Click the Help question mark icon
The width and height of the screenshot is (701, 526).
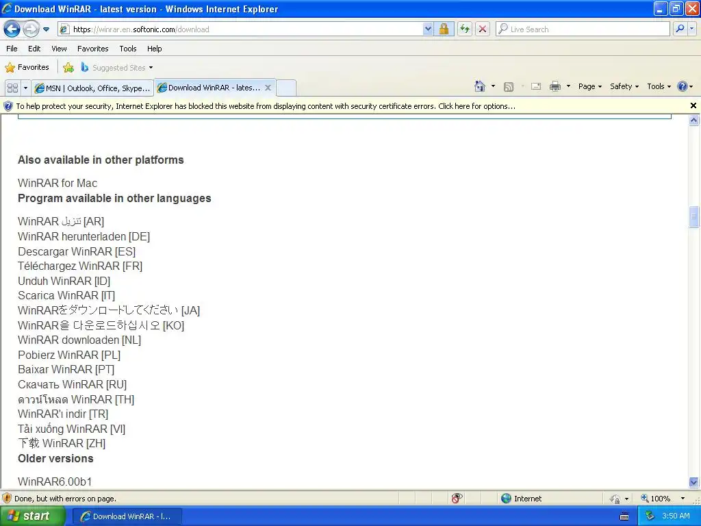tap(683, 86)
